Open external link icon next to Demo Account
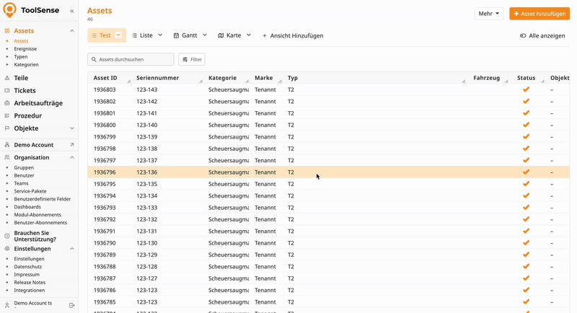577x313 pixels. coord(71,145)
